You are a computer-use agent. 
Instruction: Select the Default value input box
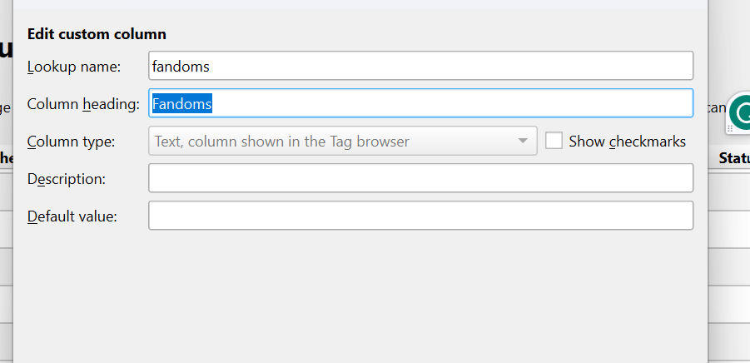420,216
